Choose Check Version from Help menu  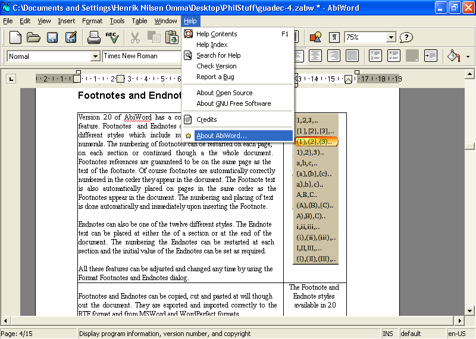(217, 66)
